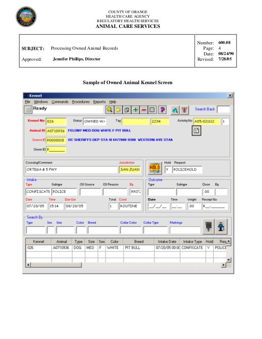Viewport: 262px width, 339px height.
Task: Click the Search Back input box
Action: (223, 109)
